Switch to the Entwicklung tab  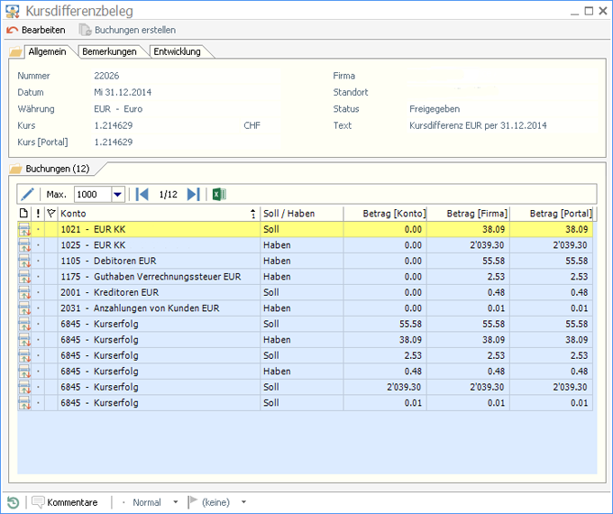point(177,51)
